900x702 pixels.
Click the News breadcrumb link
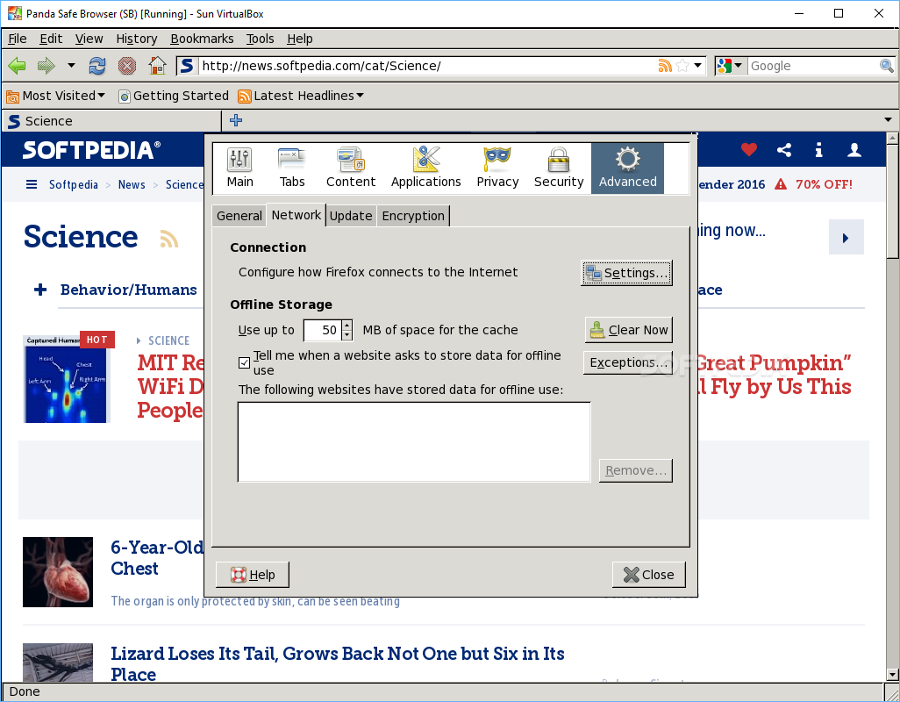(x=132, y=184)
